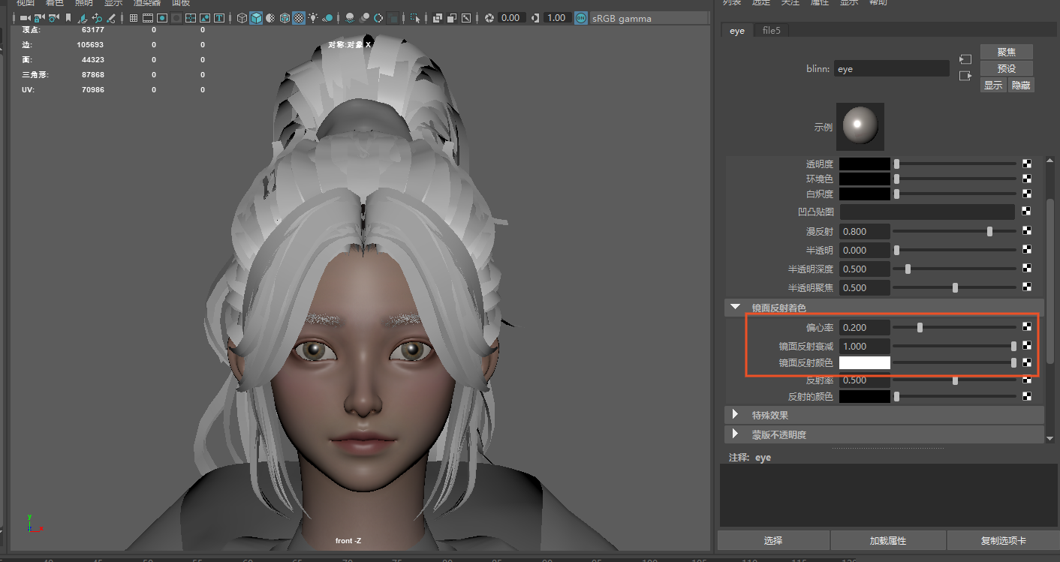The width and height of the screenshot is (1060, 562).
Task: Click the Use All Lights bulb icon
Action: (x=312, y=18)
